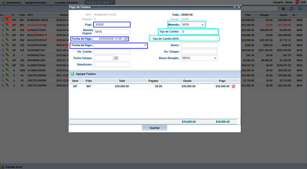The width and height of the screenshot is (307, 169).
Task: Remove invoice 967 with red minus icon
Action: pos(233,86)
